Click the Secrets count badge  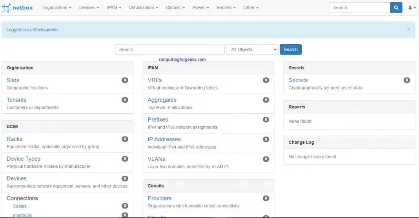407,80
